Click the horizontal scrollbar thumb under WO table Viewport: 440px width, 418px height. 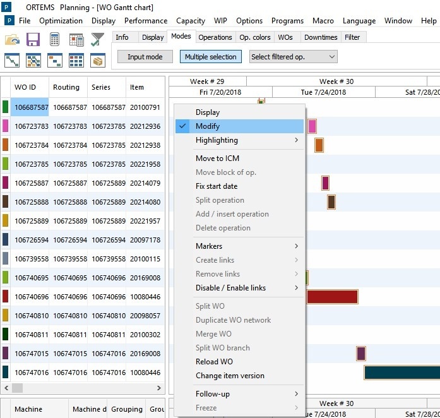17,388
